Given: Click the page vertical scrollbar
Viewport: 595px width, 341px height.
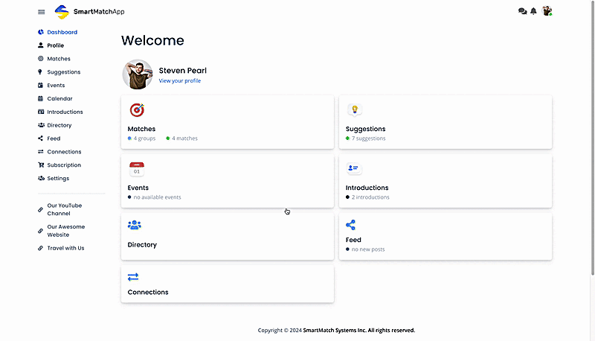Looking at the screenshot, I should point(592,138).
